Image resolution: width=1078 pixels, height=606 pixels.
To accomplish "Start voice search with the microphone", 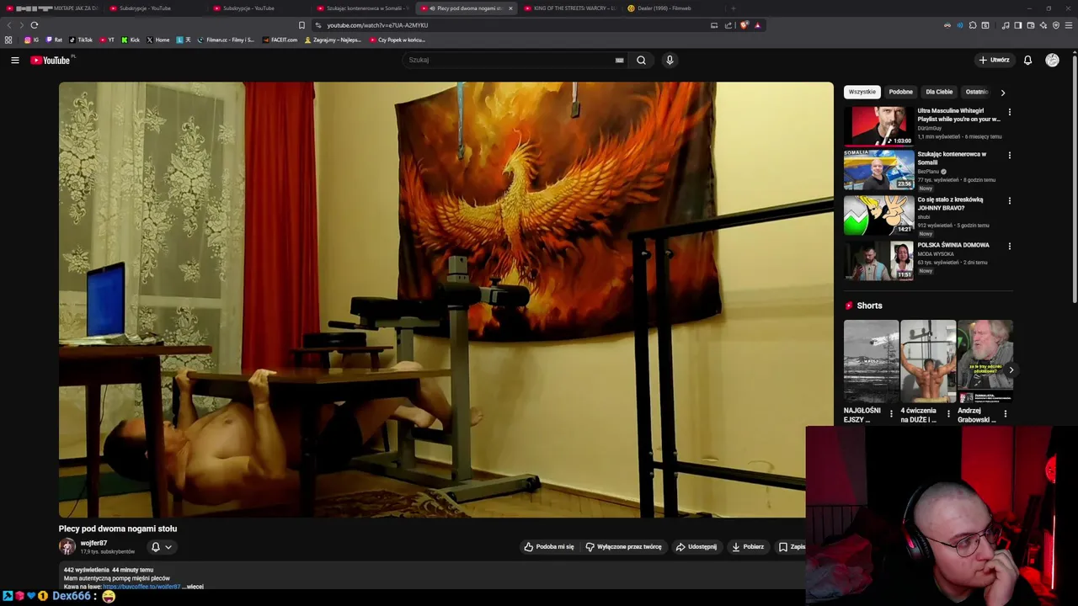I will pos(670,60).
